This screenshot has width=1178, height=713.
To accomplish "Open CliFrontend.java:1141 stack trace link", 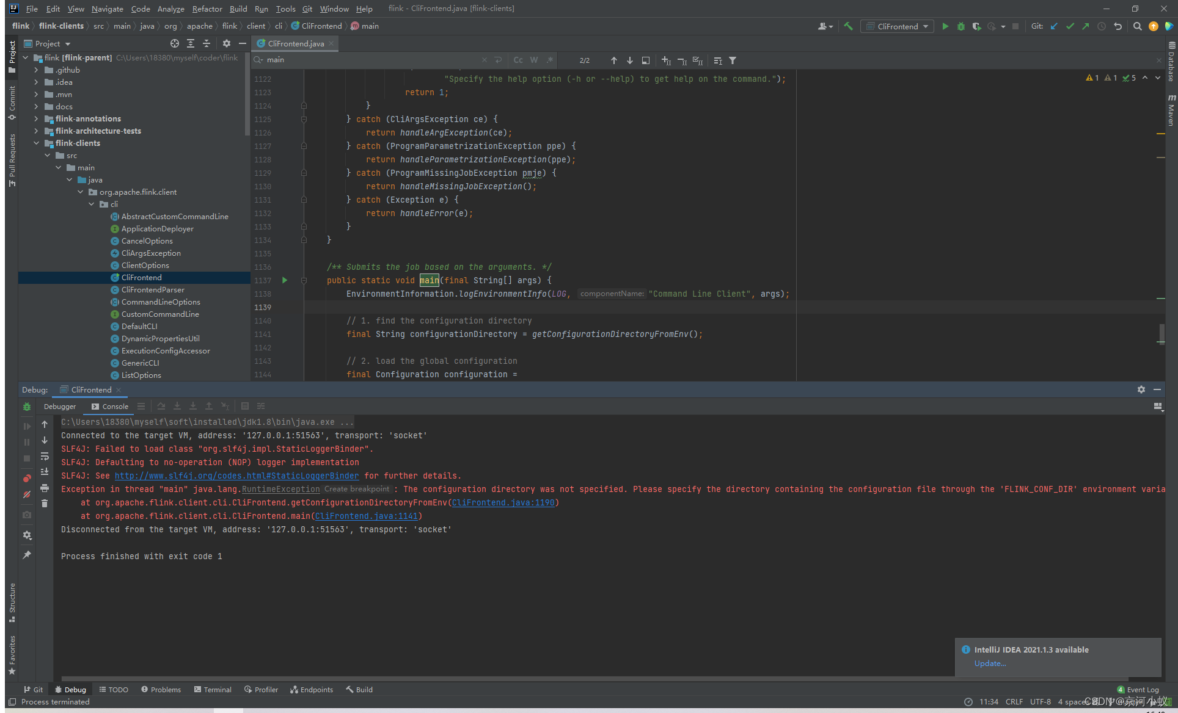I will pyautogui.click(x=367, y=516).
